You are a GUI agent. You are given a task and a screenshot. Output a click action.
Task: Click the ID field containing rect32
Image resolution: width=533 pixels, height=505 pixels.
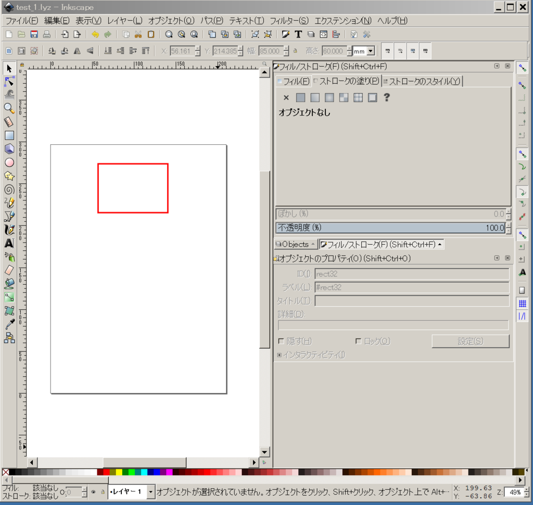coord(412,274)
